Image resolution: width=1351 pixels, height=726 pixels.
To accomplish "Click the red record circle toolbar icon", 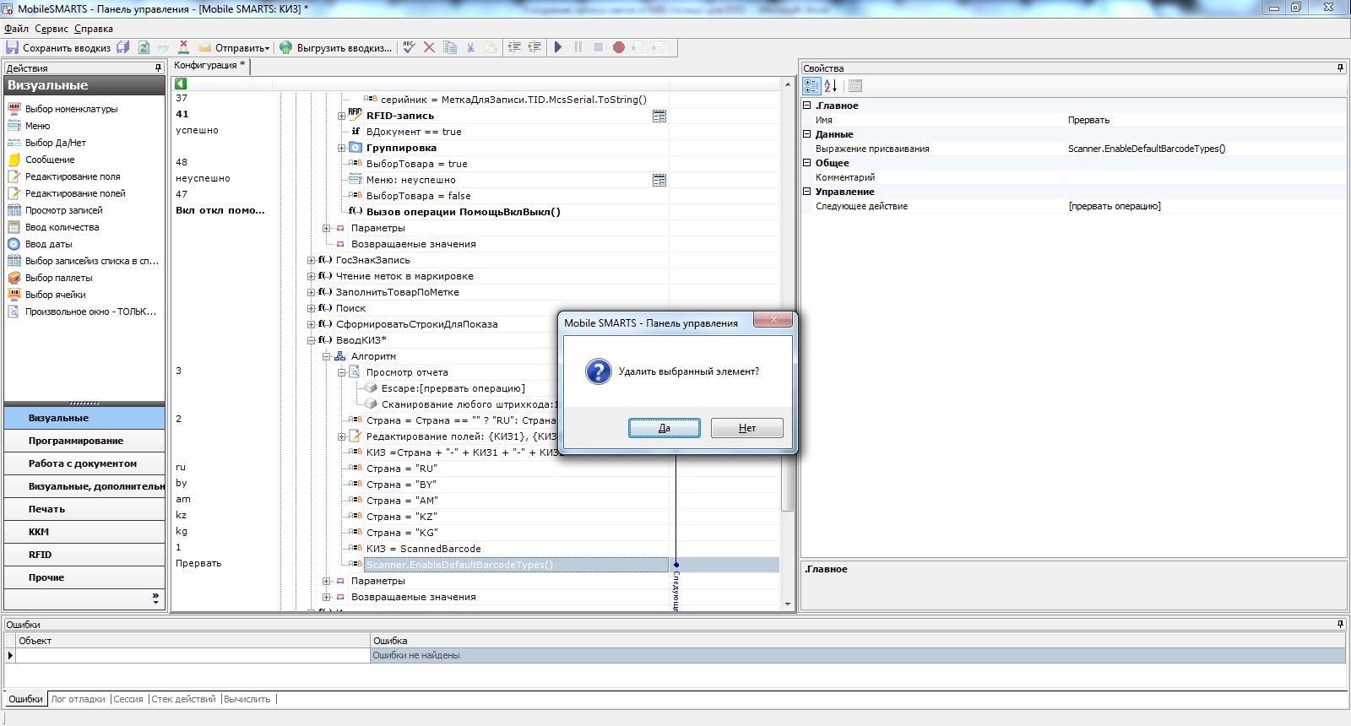I will [619, 48].
